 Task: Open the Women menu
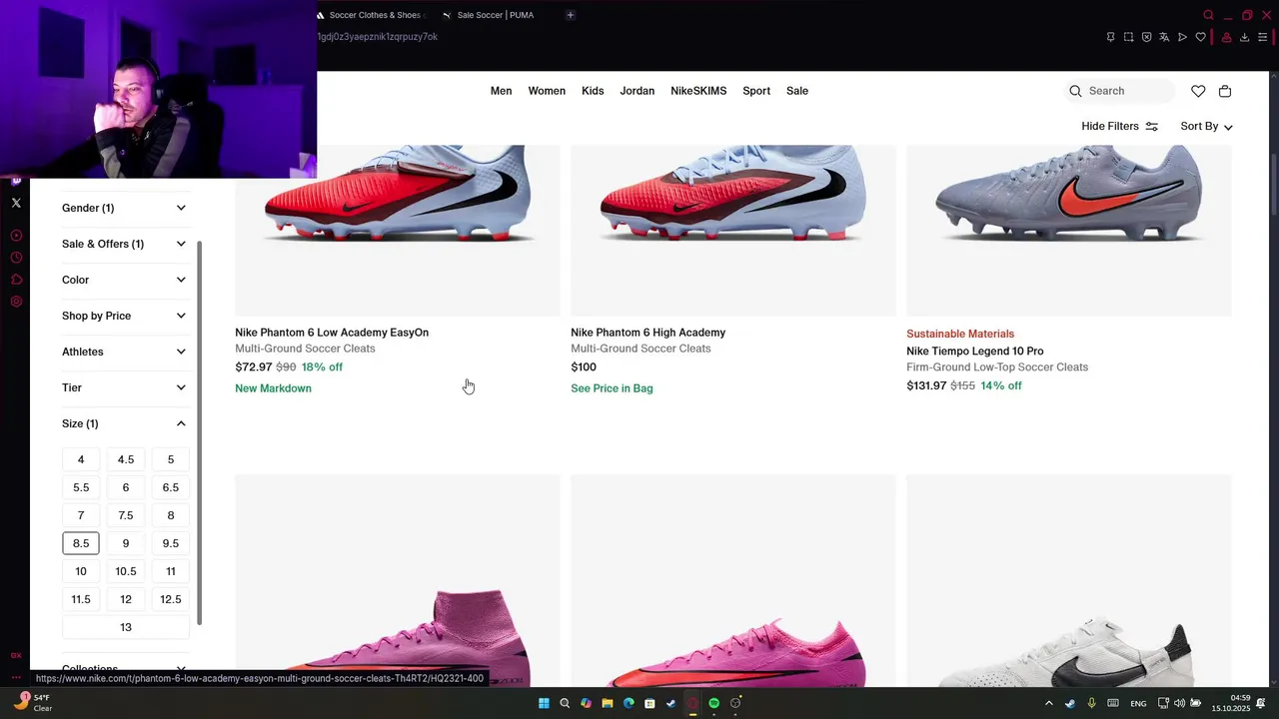547,91
